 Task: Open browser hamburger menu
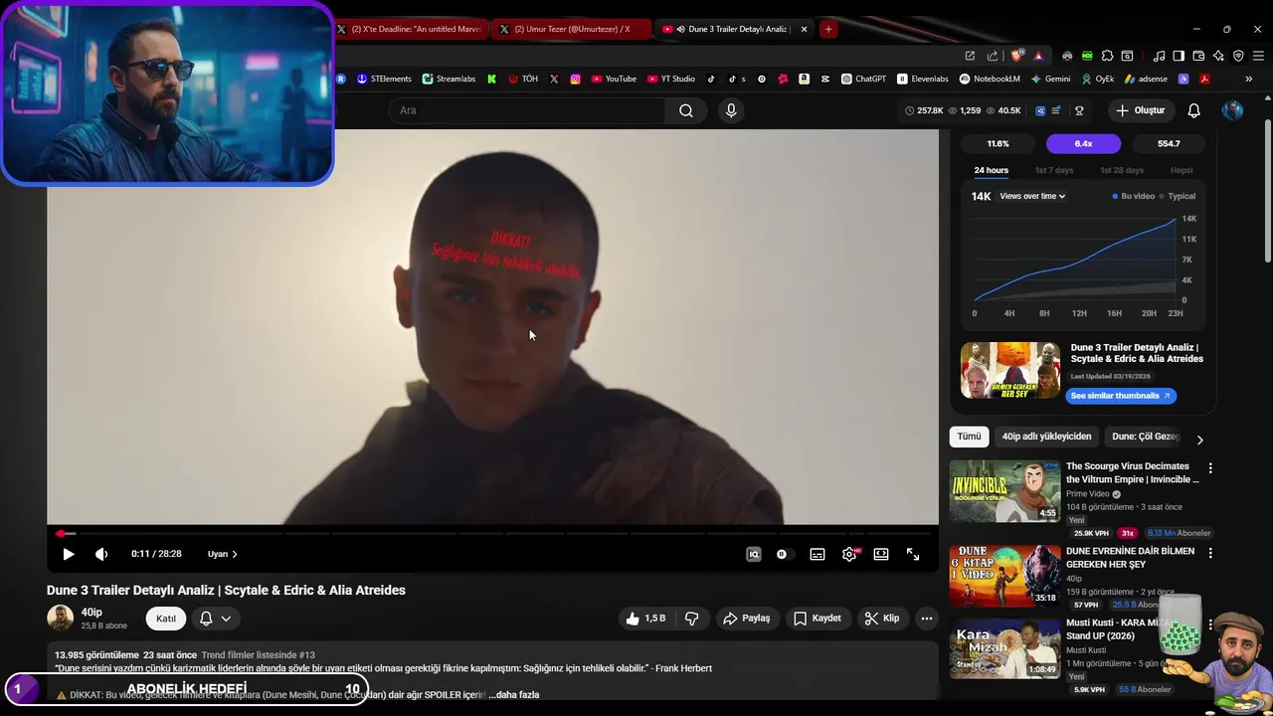click(1258, 56)
